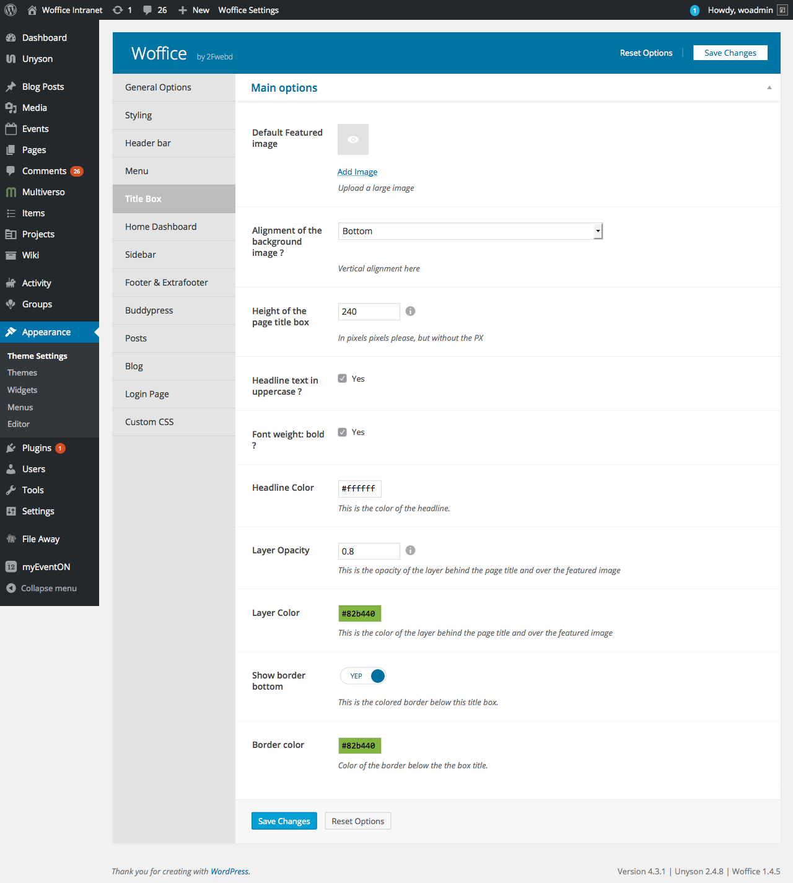Image resolution: width=793 pixels, height=883 pixels.
Task: Click the user avatar icon after woadmin
Action: tap(782, 10)
